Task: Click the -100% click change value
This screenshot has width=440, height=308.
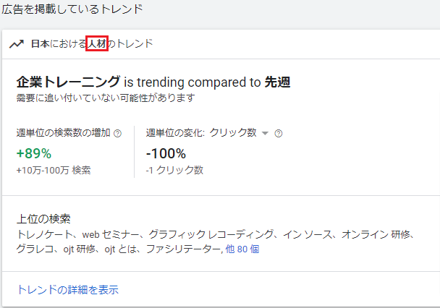Action: tap(166, 153)
